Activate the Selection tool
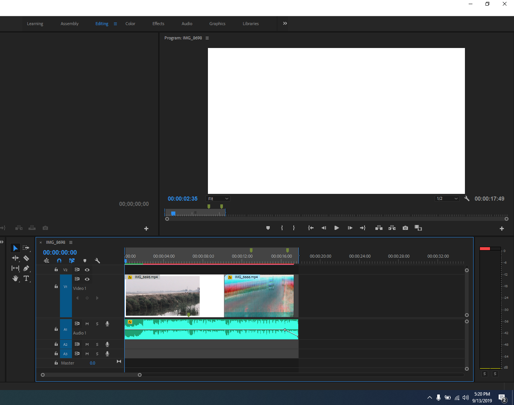This screenshot has height=405, width=514. [15, 247]
